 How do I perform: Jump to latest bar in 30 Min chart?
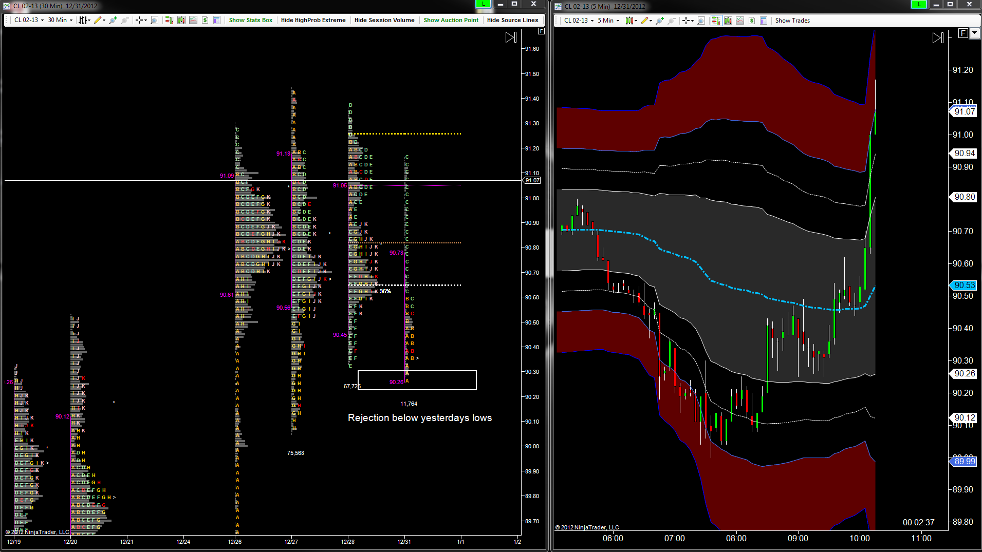511,37
